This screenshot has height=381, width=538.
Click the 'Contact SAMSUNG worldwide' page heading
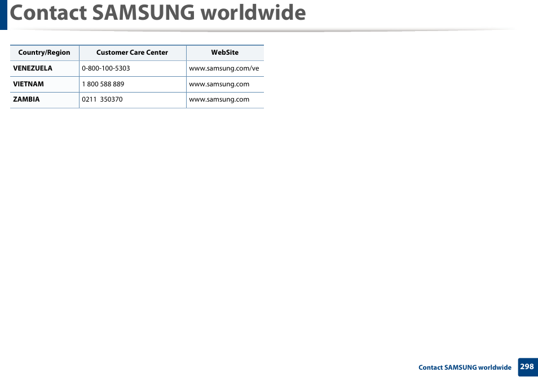[x=158, y=13]
